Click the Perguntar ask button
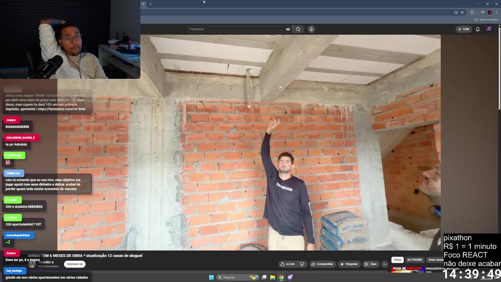Viewport: 501px width, 282px height. [x=349, y=264]
